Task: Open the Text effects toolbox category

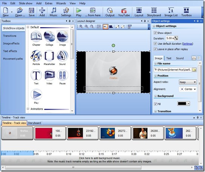Action: 10,51
